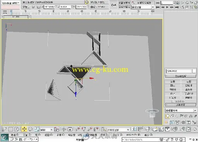Open the Select by Name tool
Image resolution: width=198 pixels, height=142 pixels.
(4, 129)
